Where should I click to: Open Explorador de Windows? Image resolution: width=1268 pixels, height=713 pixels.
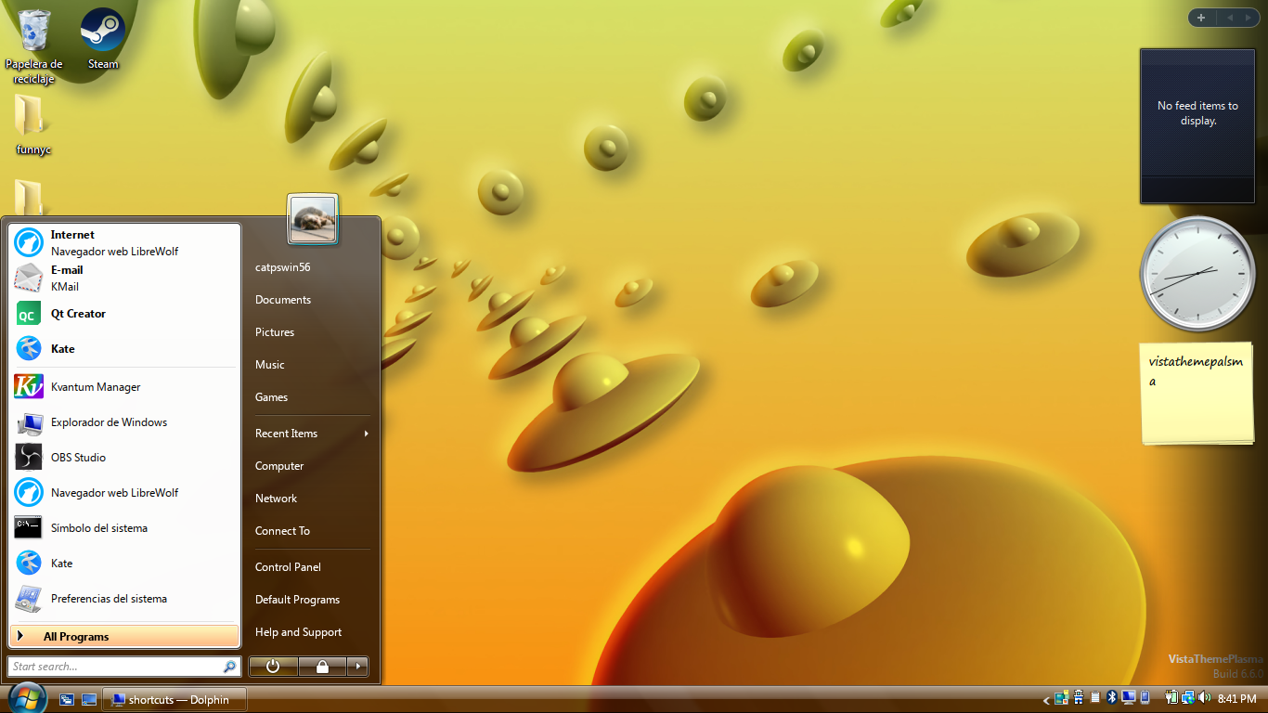click(124, 422)
